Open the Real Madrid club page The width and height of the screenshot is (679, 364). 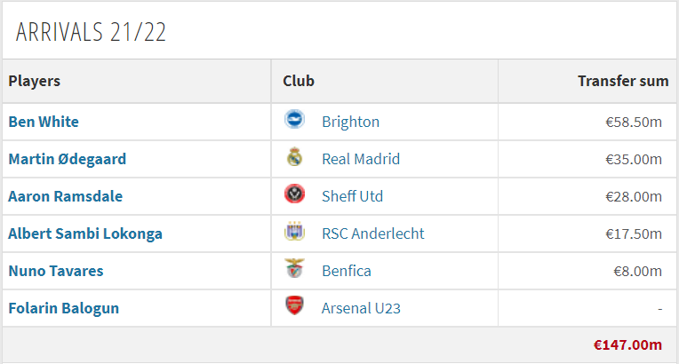coord(361,159)
